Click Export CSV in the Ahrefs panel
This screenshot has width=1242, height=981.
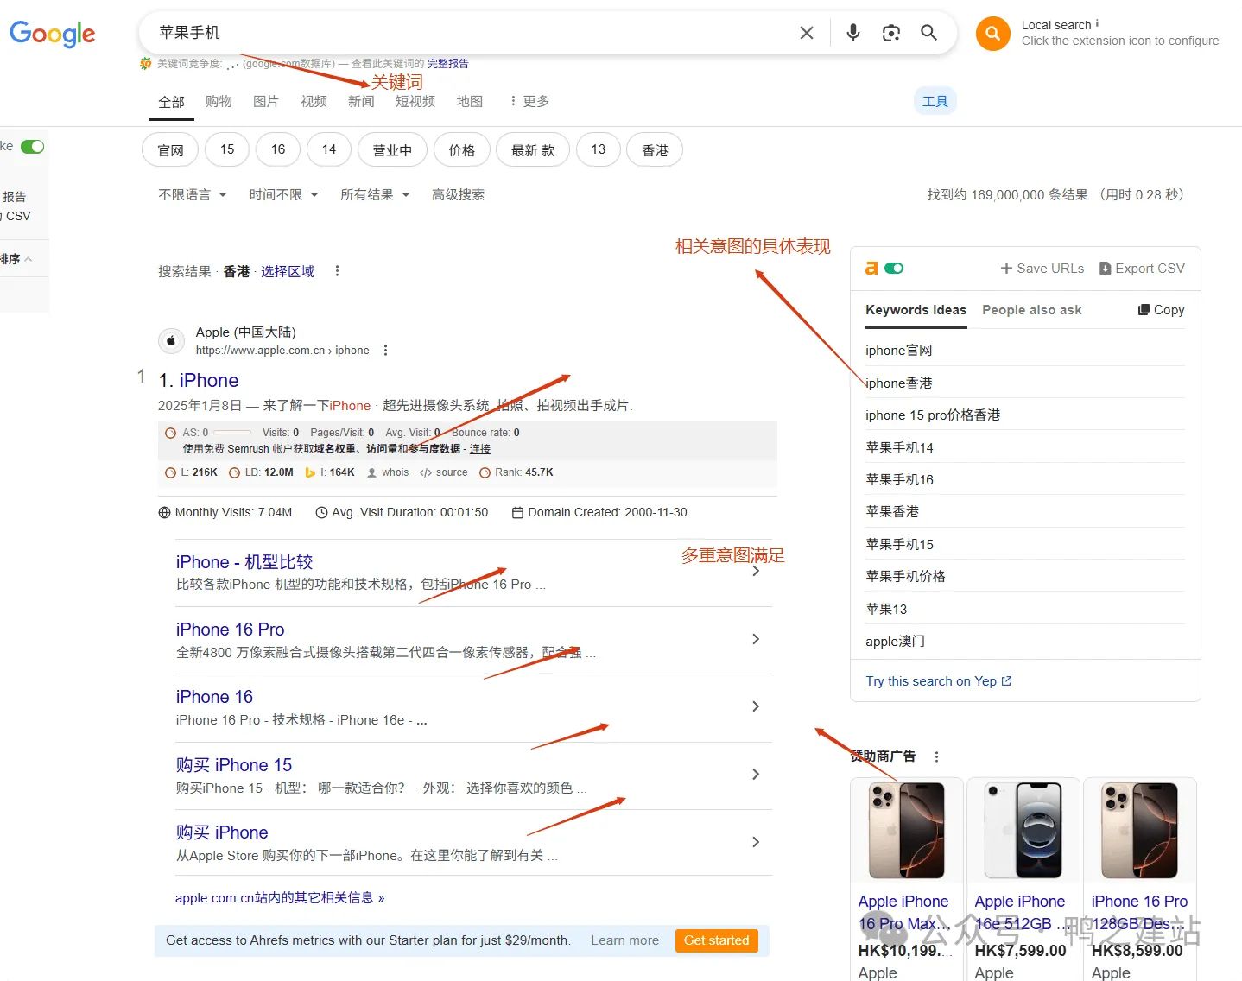pos(1142,269)
